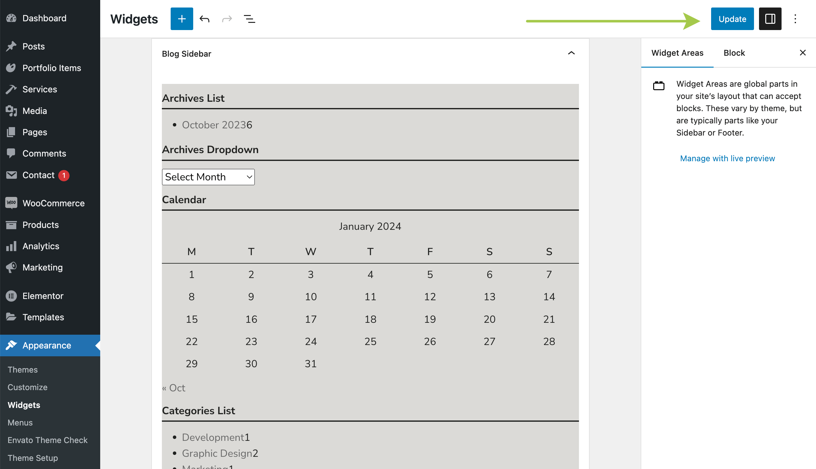Go to Elementor in admin menu
The height and width of the screenshot is (469, 816).
pyautogui.click(x=43, y=295)
